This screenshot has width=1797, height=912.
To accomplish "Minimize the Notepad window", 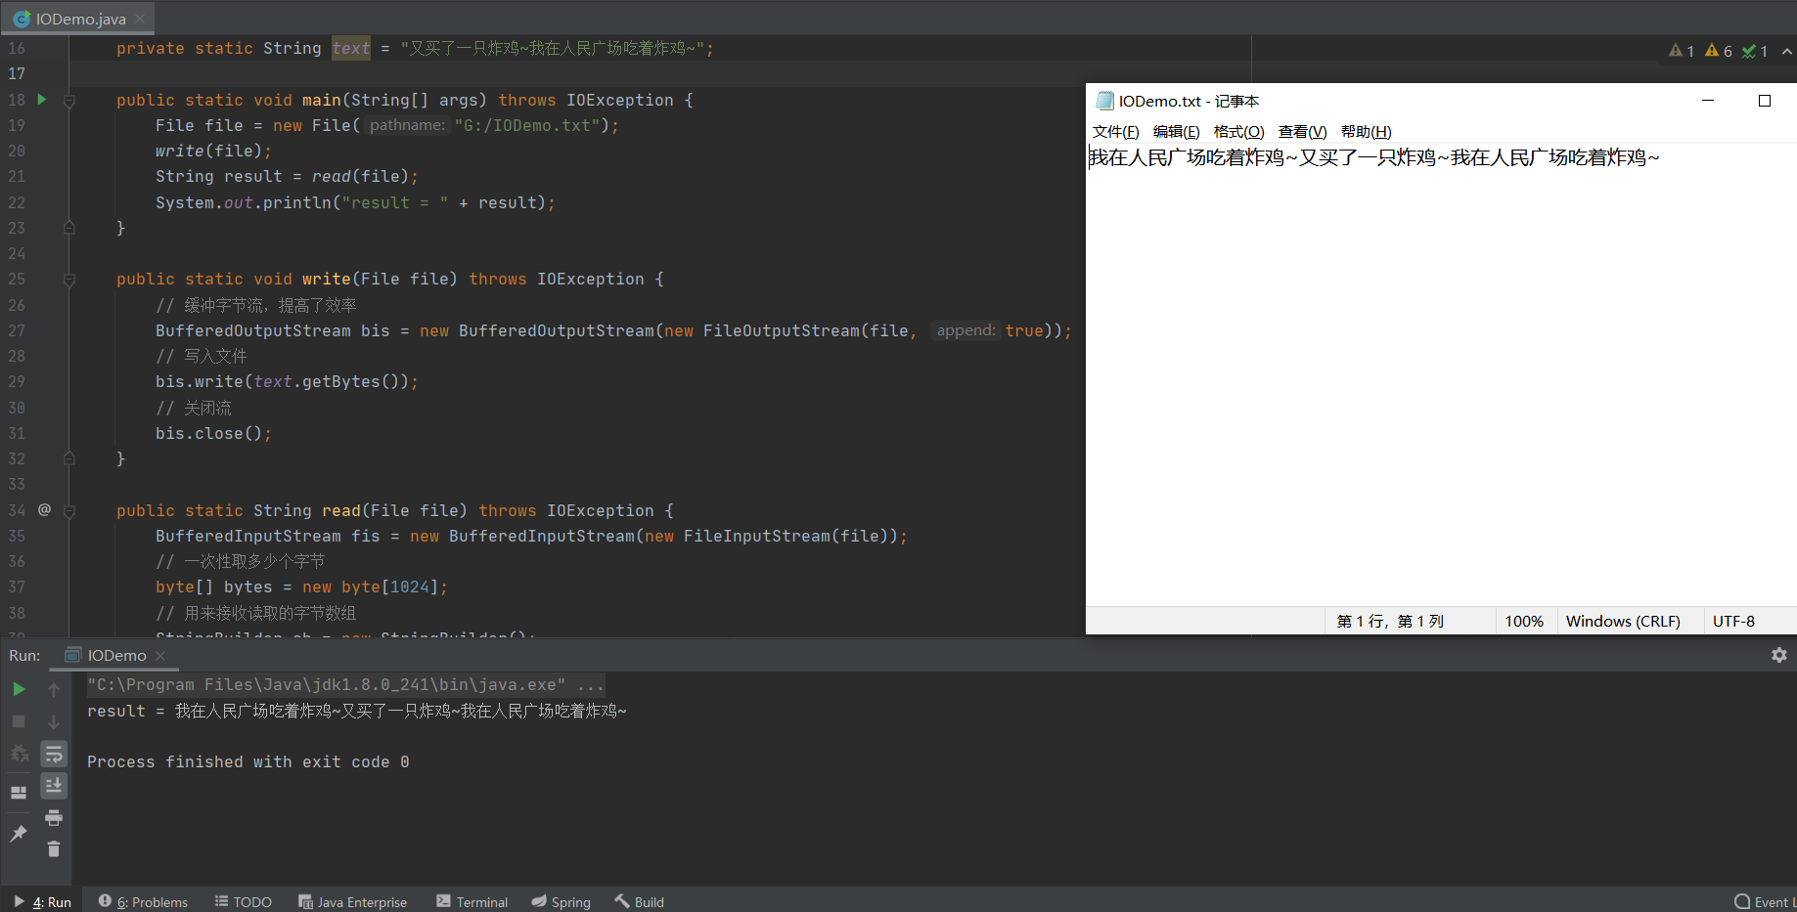I will point(1708,101).
